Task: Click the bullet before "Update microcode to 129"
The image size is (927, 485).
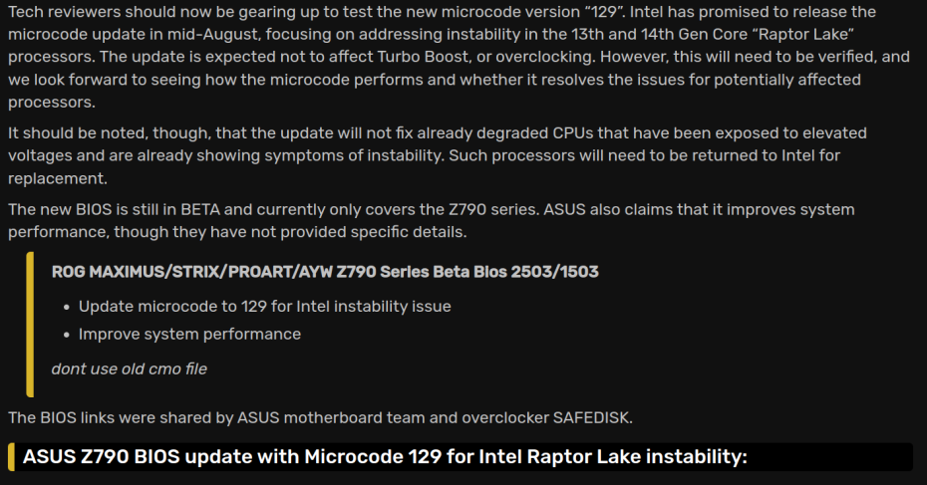Action: [66, 307]
